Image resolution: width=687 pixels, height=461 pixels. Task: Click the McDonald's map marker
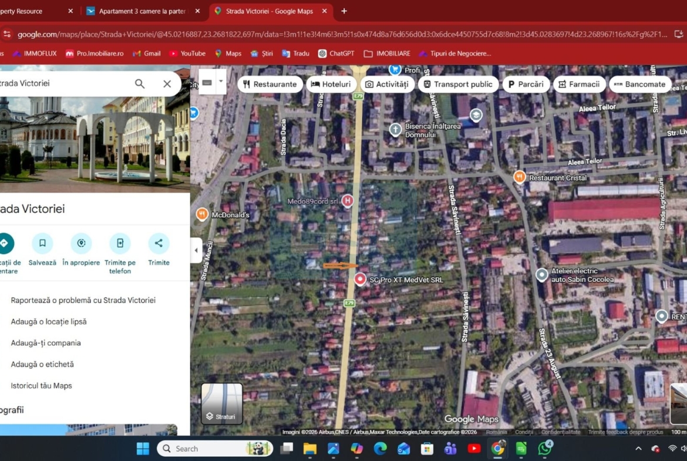tap(202, 214)
